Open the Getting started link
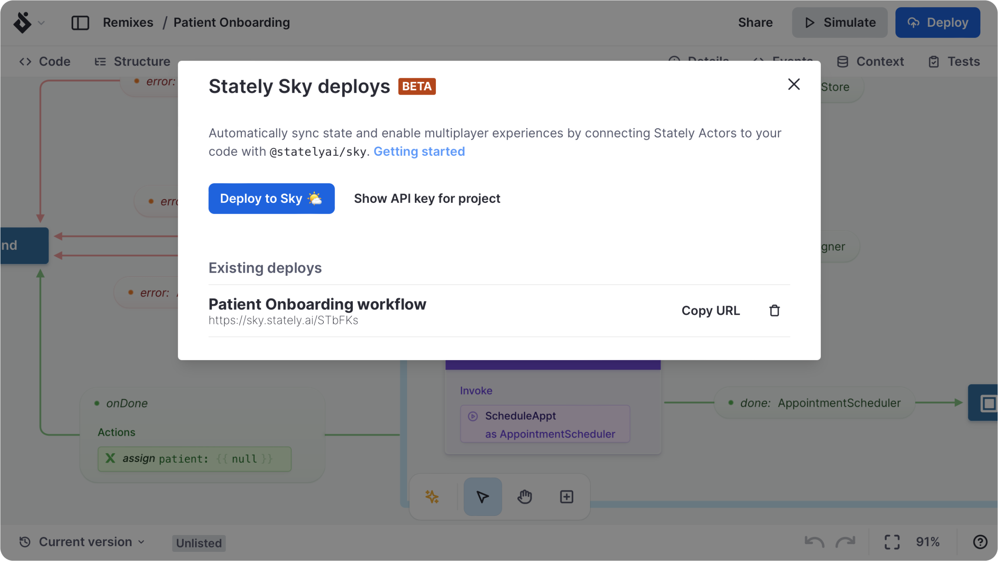Screen dimensions: 998x561 point(419,152)
